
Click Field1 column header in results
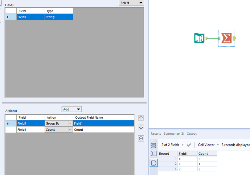click(x=187, y=153)
